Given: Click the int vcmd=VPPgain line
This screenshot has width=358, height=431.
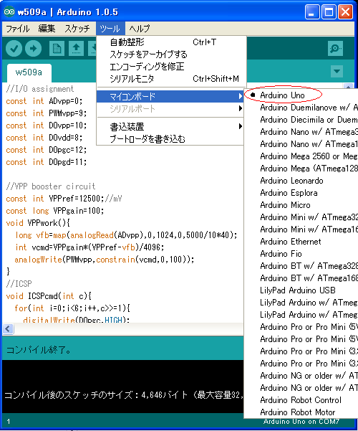Looking at the screenshot, I should click(x=89, y=247).
